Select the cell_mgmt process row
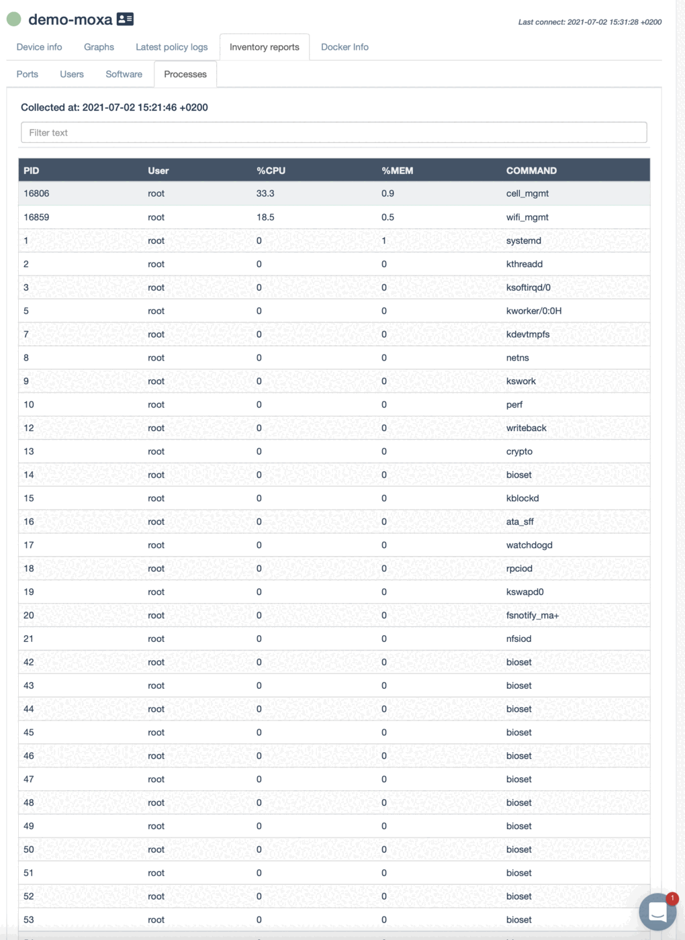685x940 pixels. [x=334, y=193]
